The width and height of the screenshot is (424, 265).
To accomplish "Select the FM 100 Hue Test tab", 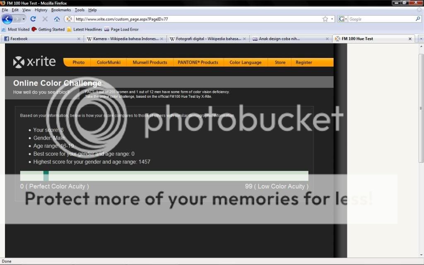I will tap(374, 39).
